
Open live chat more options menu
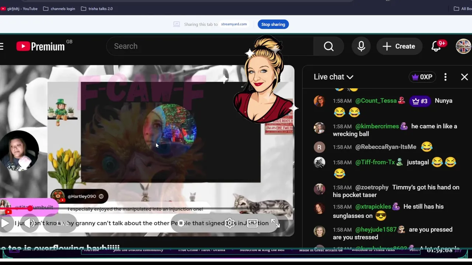coord(445,77)
